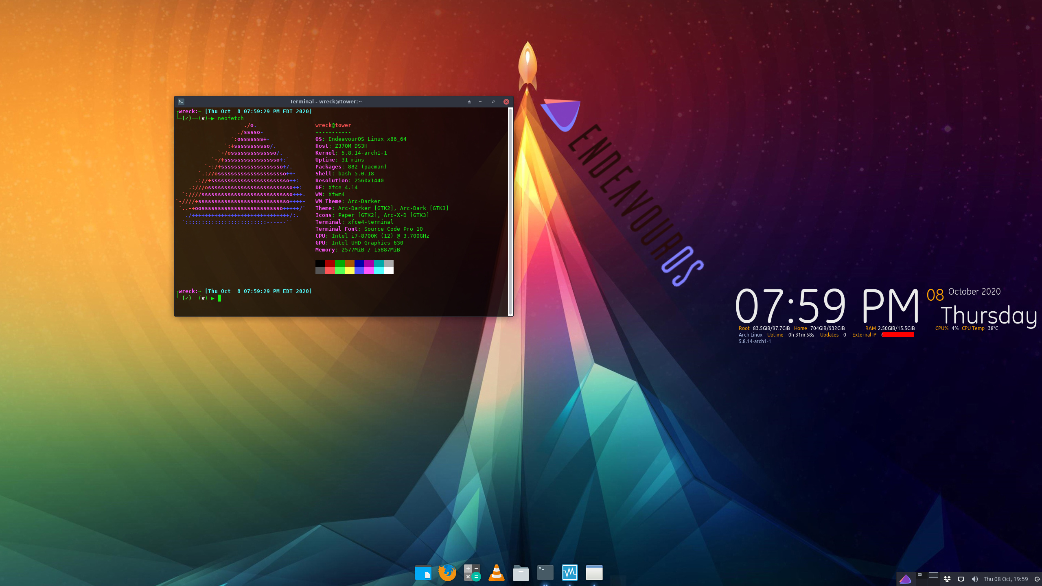Click the 'Thursday' text on the desktop widget
Screen dimensions: 1042x586
point(989,316)
